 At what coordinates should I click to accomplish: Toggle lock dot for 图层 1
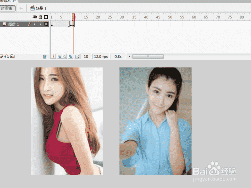tap(40, 24)
